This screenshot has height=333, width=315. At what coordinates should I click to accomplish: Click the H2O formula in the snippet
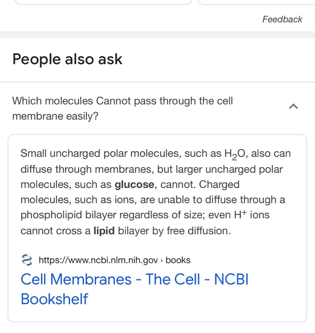[234, 154]
